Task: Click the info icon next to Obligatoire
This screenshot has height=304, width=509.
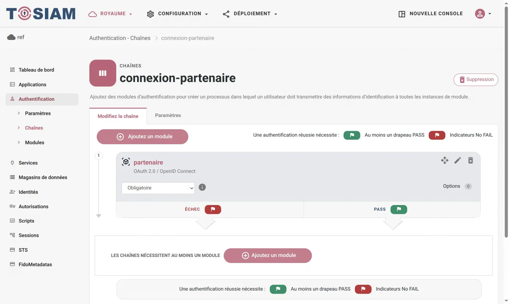Action: pyautogui.click(x=202, y=187)
